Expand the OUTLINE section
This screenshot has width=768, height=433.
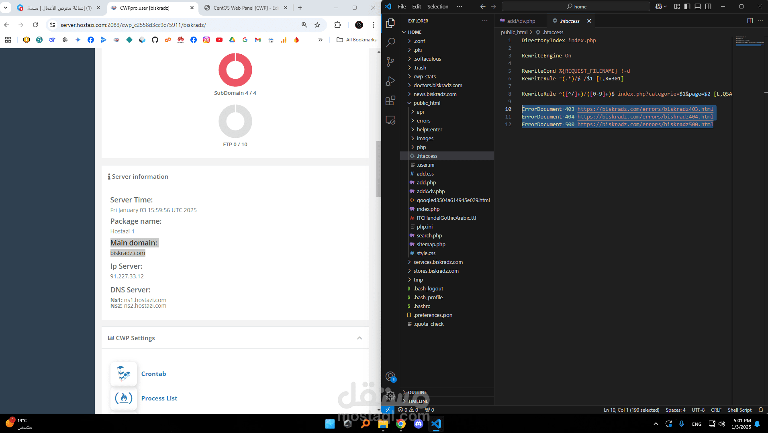point(417,392)
